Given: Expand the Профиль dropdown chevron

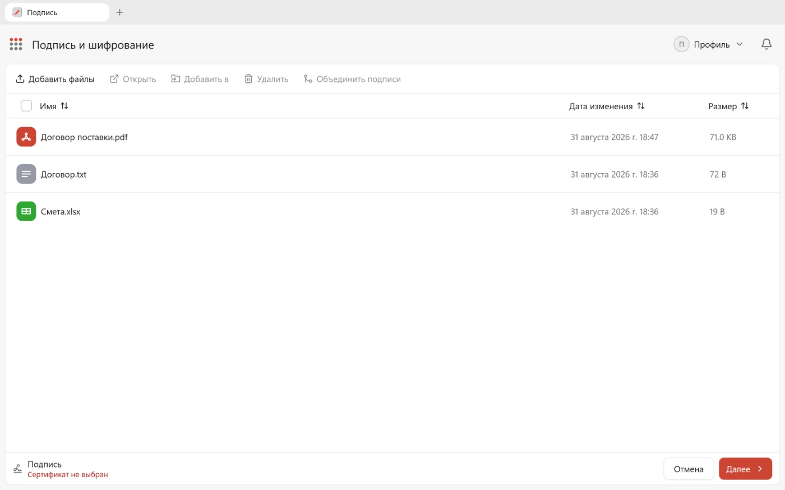Looking at the screenshot, I should (x=740, y=44).
